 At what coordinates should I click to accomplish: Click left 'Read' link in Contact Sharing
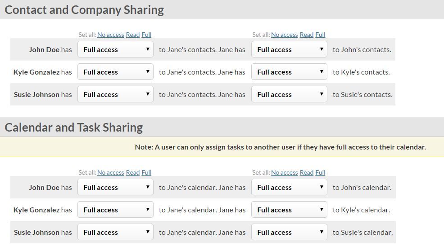pyautogui.click(x=133, y=35)
